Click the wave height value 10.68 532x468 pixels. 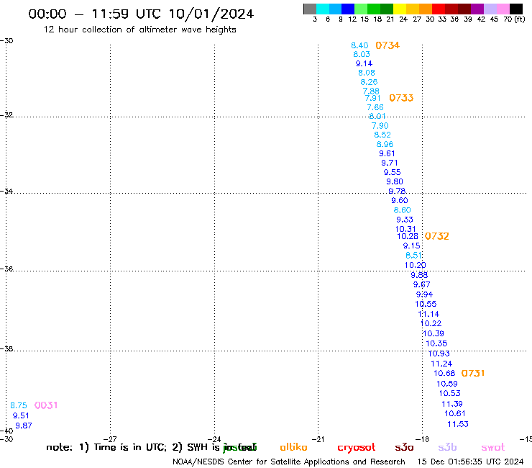tap(444, 373)
